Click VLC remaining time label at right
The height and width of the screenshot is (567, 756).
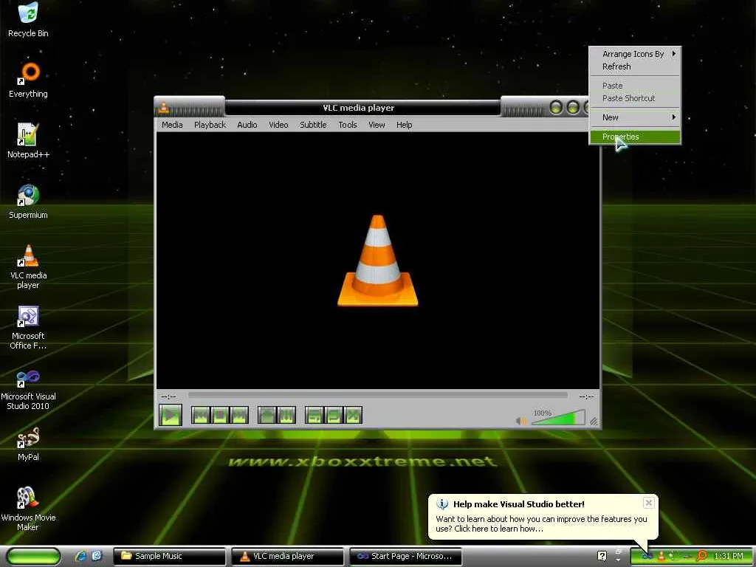click(x=586, y=396)
